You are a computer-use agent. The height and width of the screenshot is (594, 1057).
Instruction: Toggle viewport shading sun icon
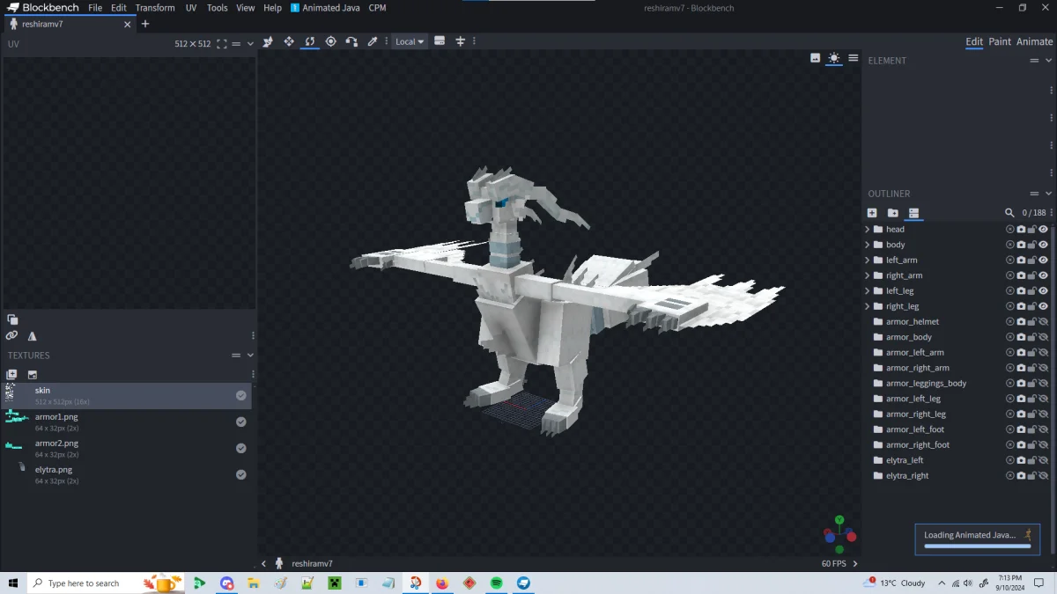tap(833, 58)
